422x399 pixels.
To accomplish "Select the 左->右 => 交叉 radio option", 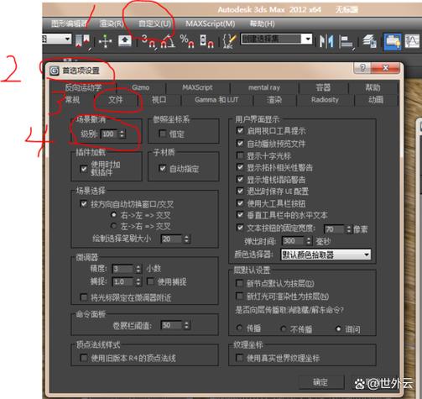I will point(113,225).
